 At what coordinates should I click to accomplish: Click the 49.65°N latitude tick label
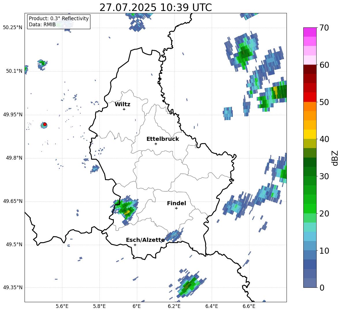(x=13, y=201)
